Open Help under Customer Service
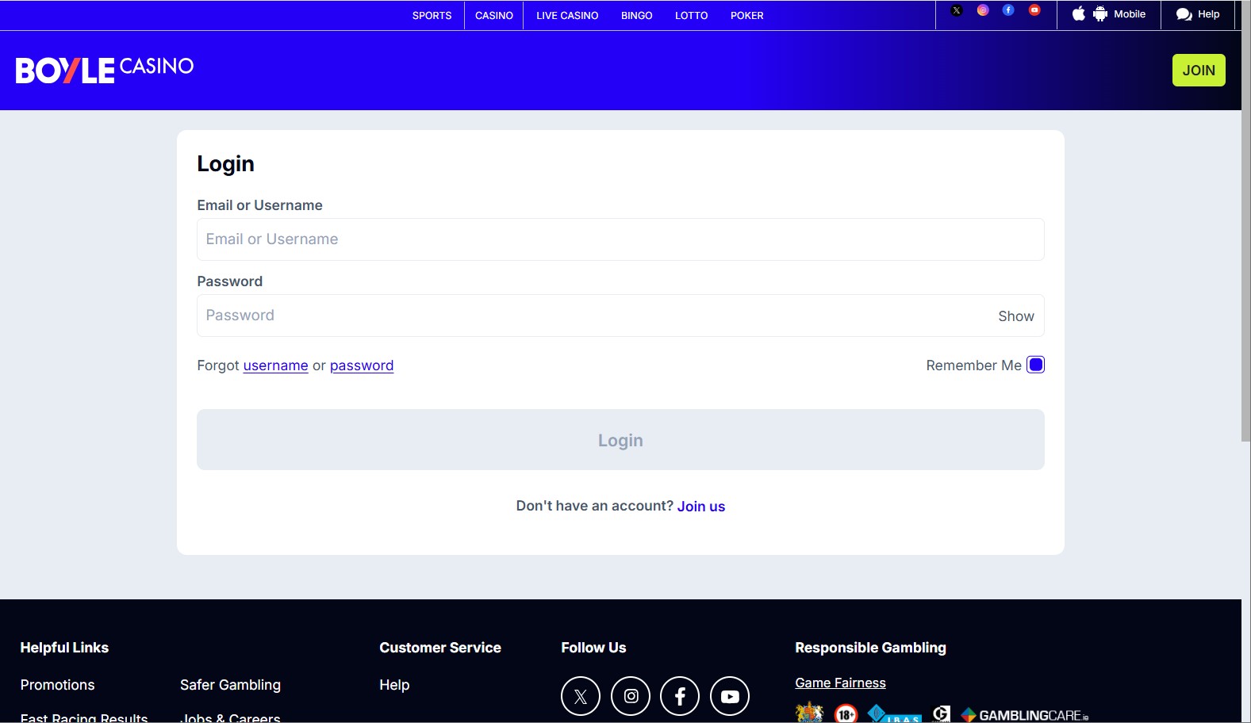Viewport: 1251px width, 723px height. (x=394, y=685)
